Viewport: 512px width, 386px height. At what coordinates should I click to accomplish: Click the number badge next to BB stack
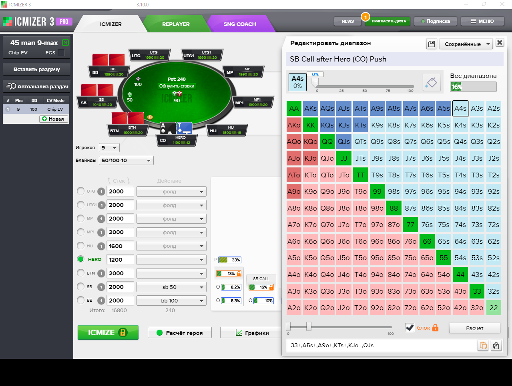pos(101,300)
